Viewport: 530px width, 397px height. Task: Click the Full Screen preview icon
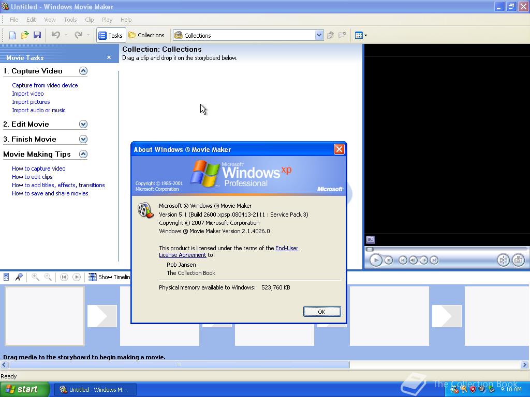[371, 240]
